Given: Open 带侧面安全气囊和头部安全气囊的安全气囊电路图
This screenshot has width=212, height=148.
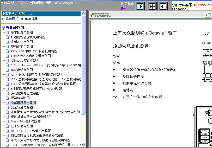Looking at the screenshot, I should [x=45, y=112].
